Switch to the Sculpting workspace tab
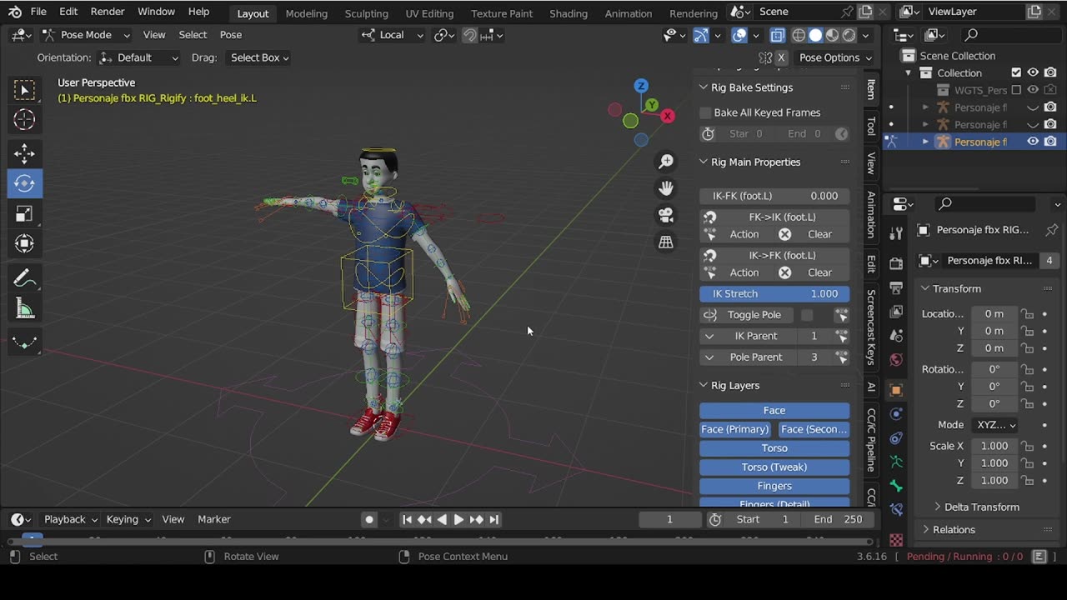The height and width of the screenshot is (600, 1067). [366, 13]
